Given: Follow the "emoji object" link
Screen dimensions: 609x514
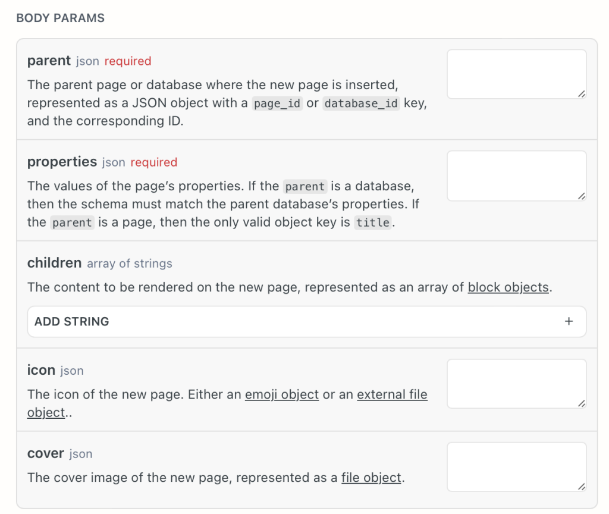Looking at the screenshot, I should [282, 394].
